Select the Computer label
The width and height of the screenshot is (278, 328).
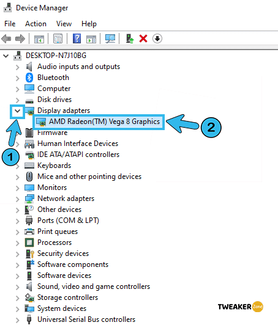54,89
